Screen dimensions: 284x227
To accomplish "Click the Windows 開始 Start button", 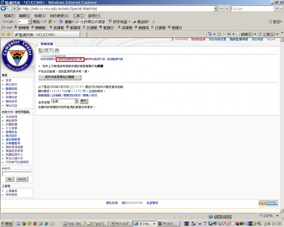I will 6,224.
